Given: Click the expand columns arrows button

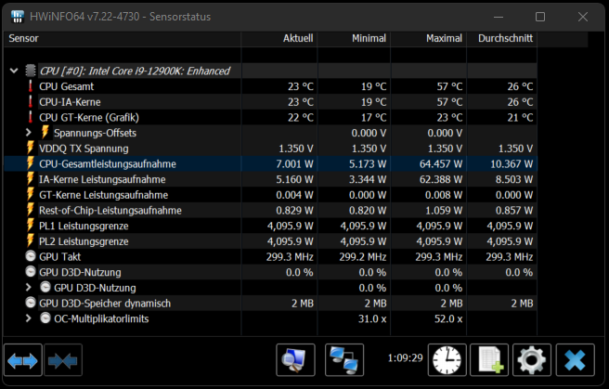Looking at the screenshot, I should pyautogui.click(x=23, y=360).
